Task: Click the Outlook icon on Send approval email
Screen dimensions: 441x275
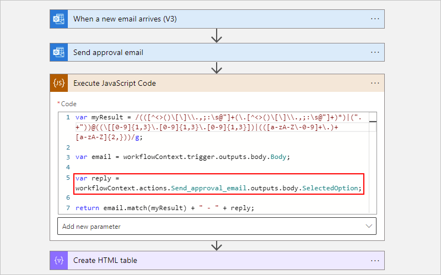Action: tap(58, 52)
